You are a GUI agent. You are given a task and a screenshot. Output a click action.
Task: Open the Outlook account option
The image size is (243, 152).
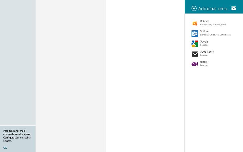[214, 33]
